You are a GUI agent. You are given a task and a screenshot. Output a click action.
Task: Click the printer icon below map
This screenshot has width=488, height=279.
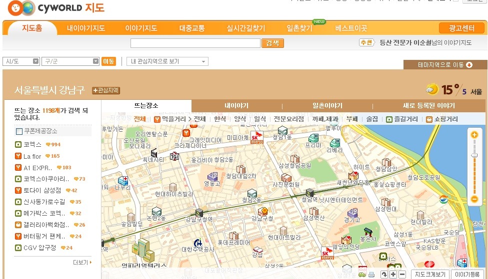(x=371, y=275)
